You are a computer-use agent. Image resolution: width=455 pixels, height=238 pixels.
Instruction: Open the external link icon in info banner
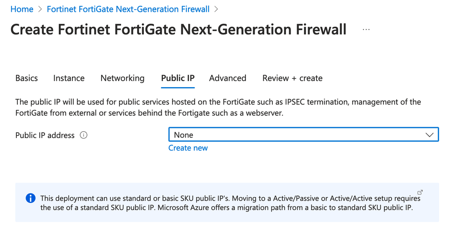click(x=420, y=192)
